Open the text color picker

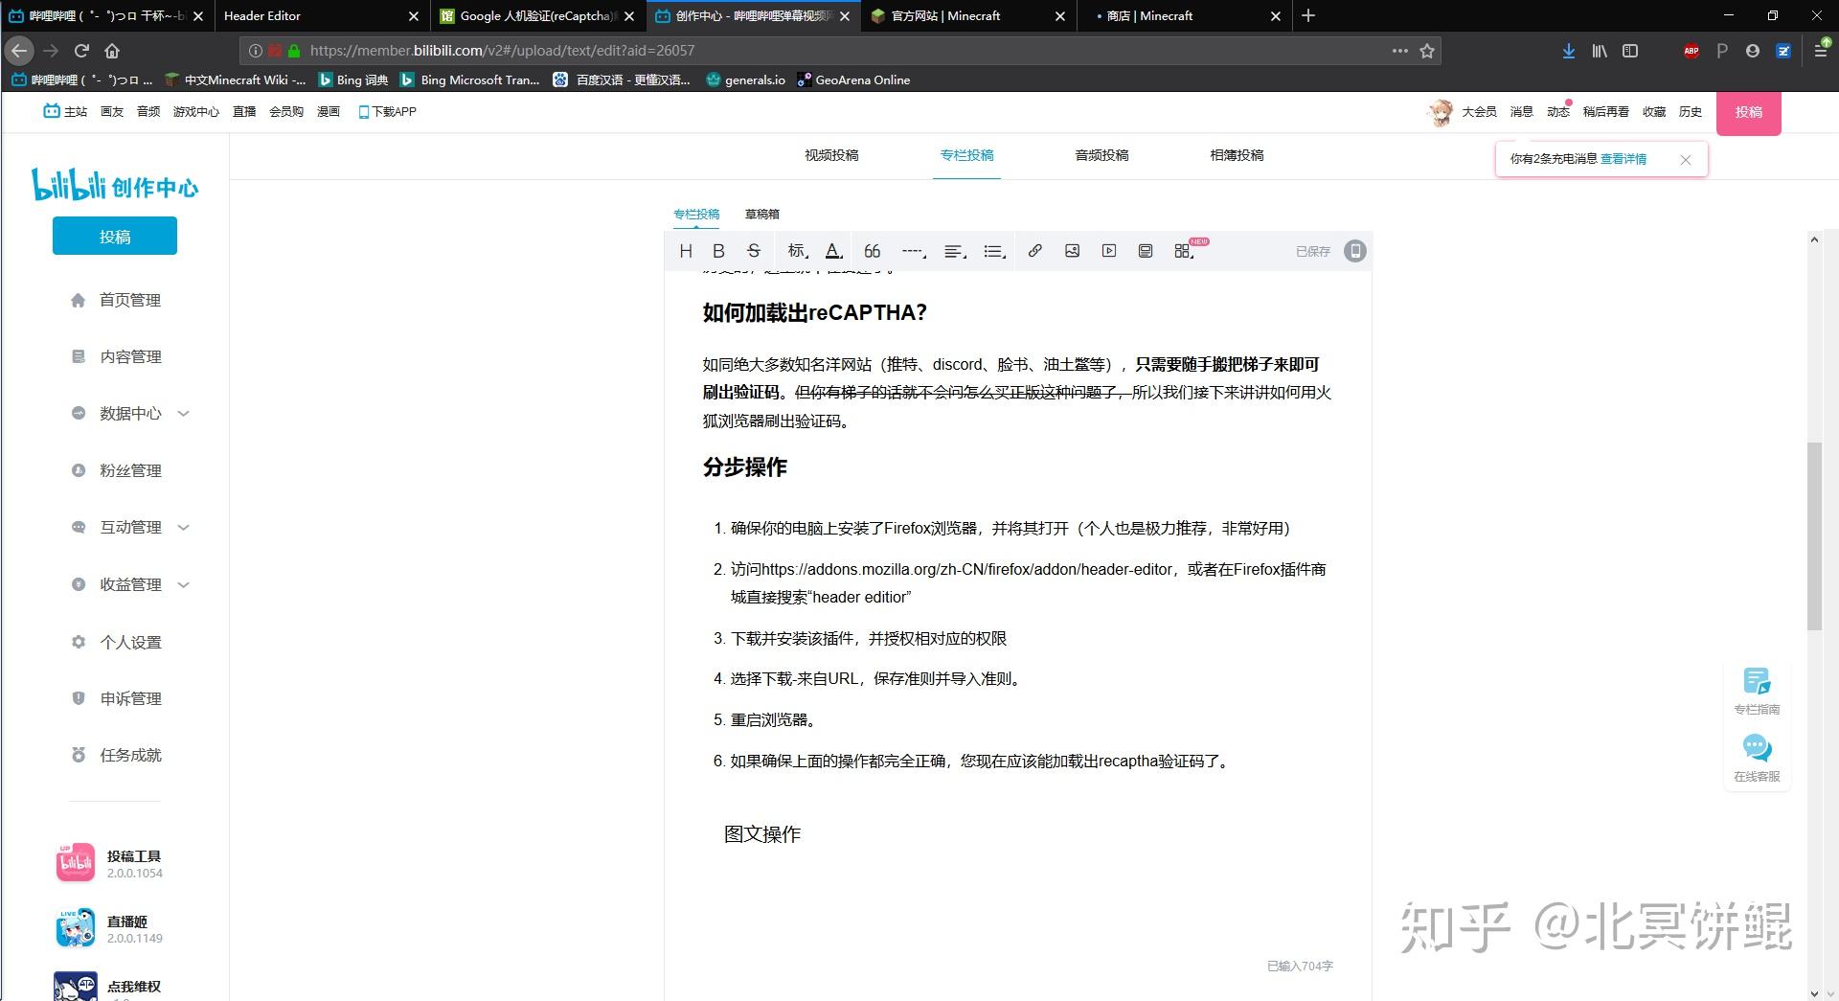pyautogui.click(x=834, y=251)
